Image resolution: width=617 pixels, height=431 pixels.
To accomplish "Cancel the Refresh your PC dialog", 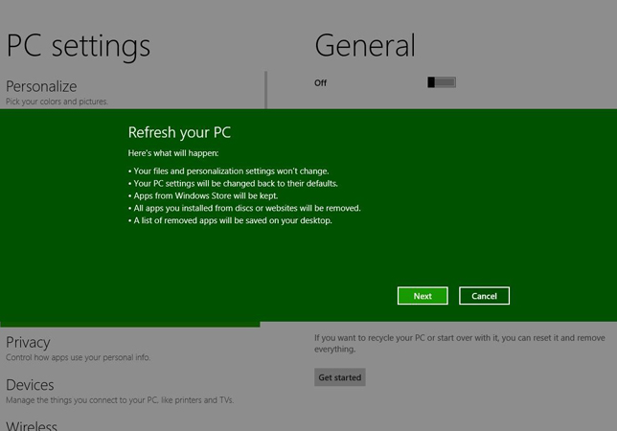I will (484, 296).
